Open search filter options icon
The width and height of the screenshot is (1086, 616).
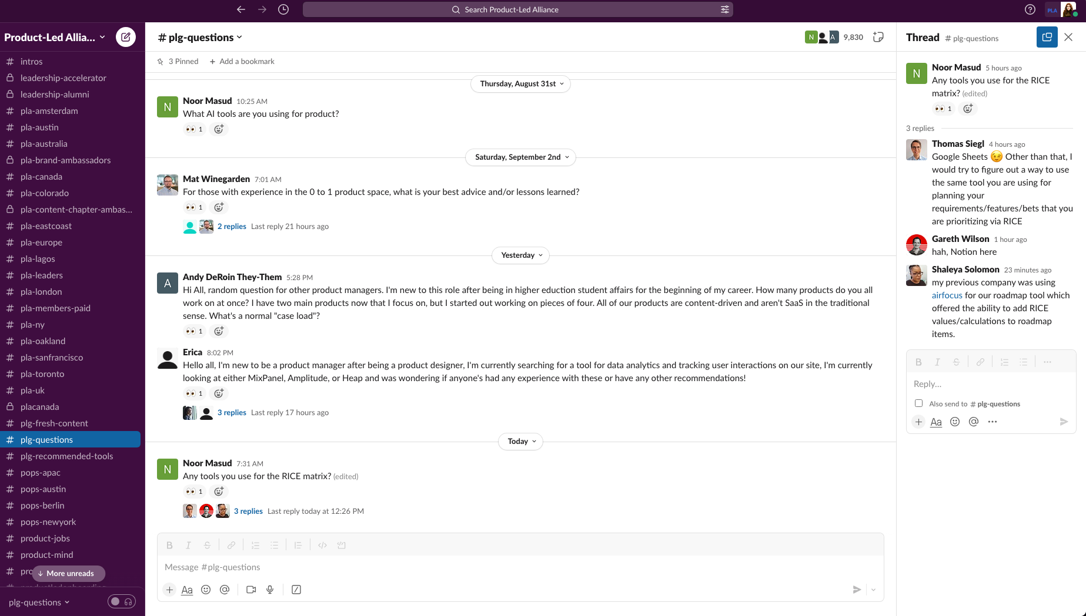tap(725, 9)
